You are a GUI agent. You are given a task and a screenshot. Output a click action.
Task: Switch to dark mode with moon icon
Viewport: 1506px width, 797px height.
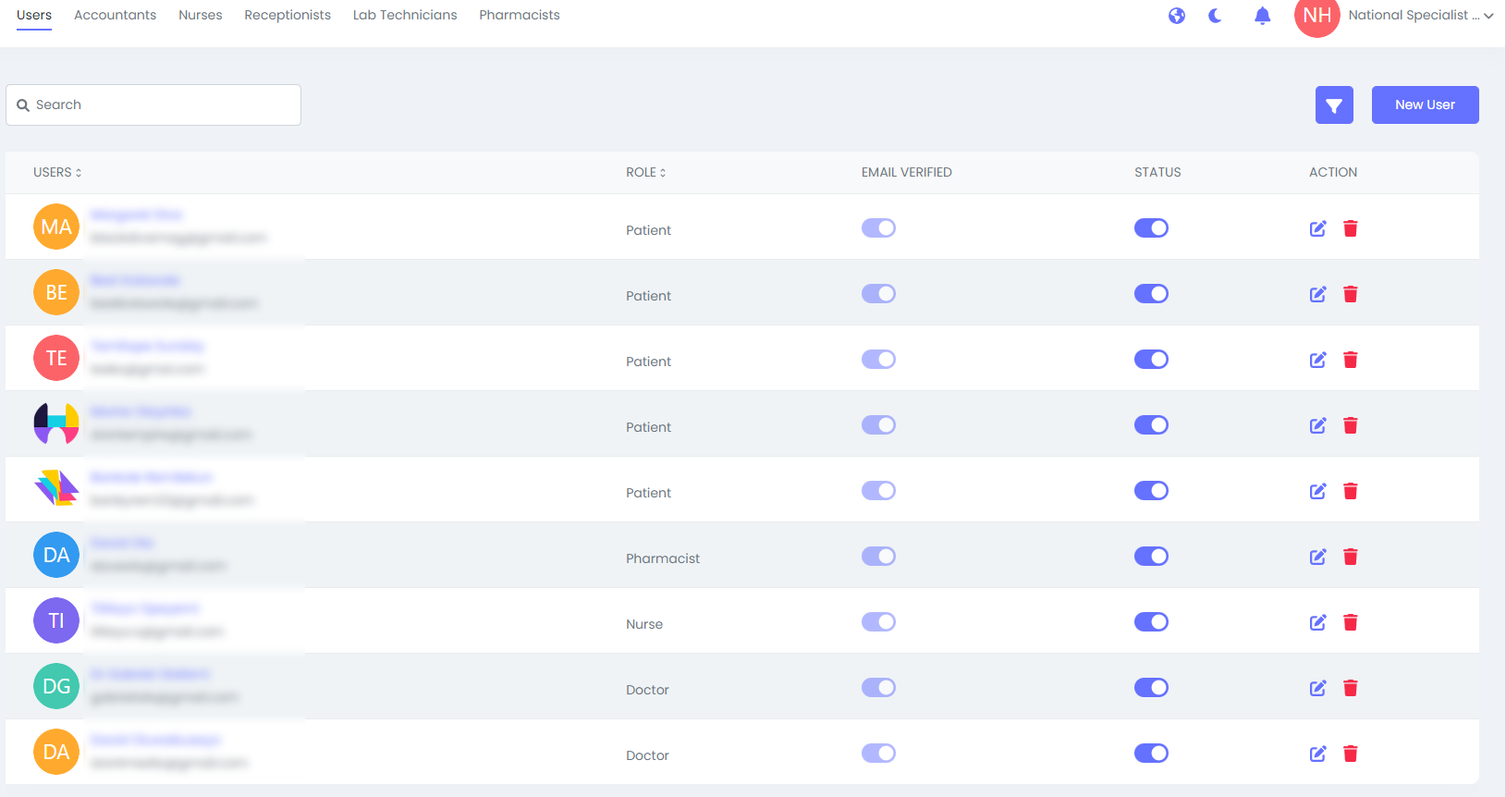[x=1216, y=16]
